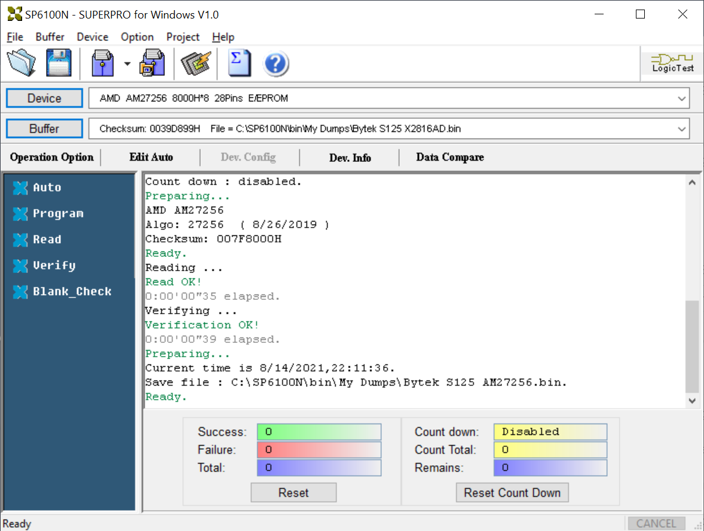Click the SP6100N application title icon
Screen dimensions: 704x531
[x=14, y=14]
